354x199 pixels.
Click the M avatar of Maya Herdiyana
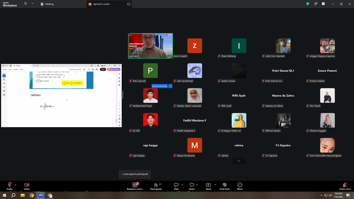tap(195, 145)
